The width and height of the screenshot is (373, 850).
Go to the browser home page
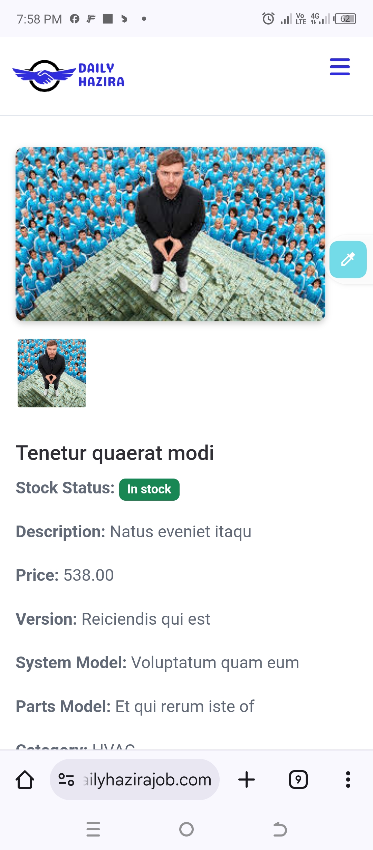pyautogui.click(x=25, y=780)
